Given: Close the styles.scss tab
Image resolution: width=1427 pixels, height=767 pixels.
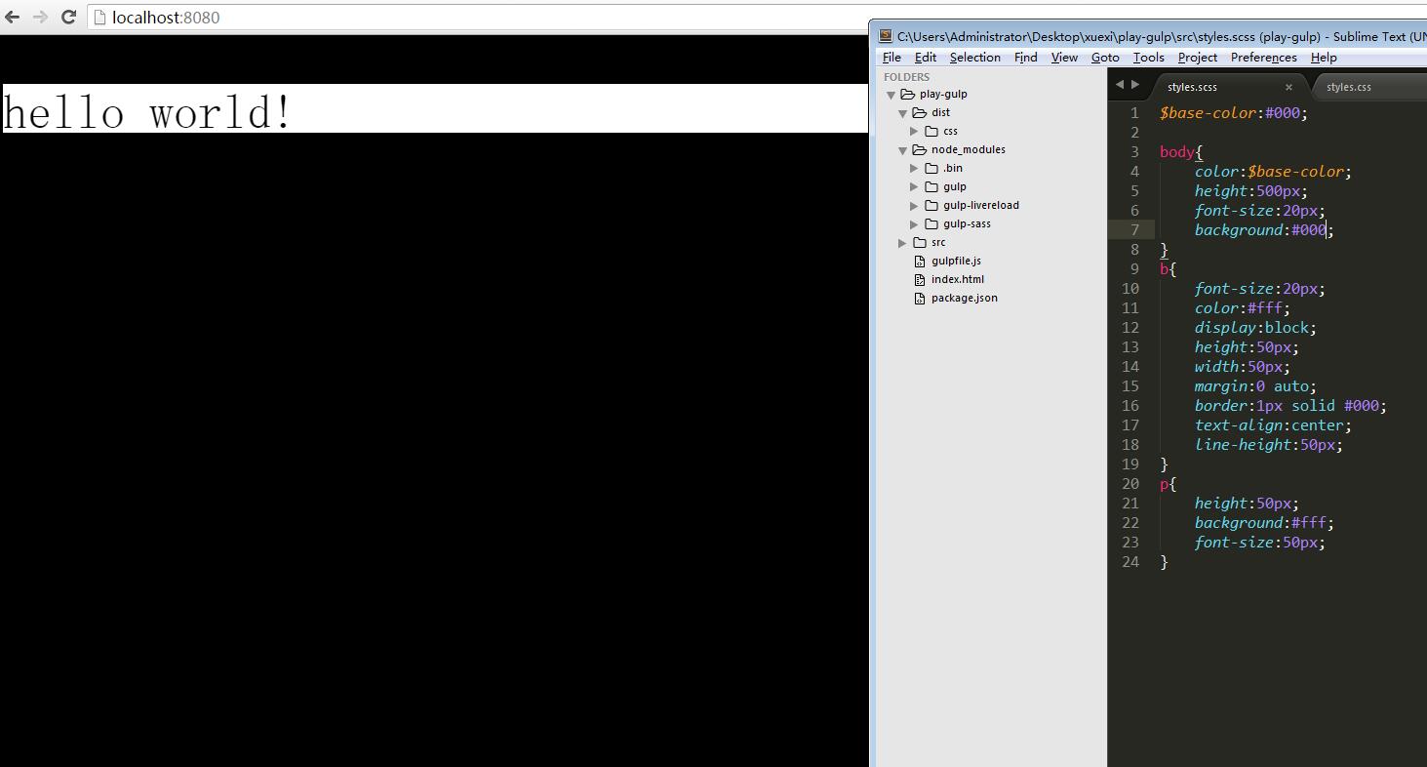Looking at the screenshot, I should click(1288, 87).
